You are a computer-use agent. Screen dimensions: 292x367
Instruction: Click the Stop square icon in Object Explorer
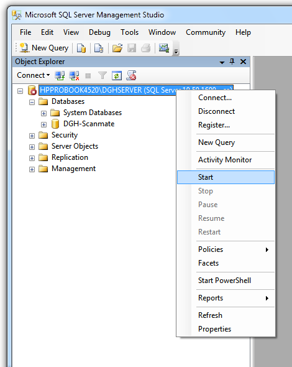point(88,76)
